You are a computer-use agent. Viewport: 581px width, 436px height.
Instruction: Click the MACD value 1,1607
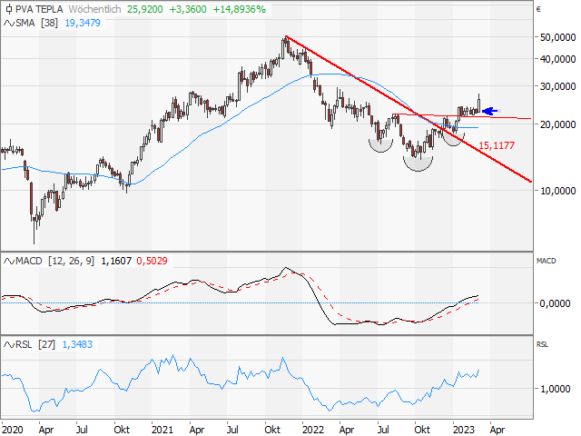(116, 261)
